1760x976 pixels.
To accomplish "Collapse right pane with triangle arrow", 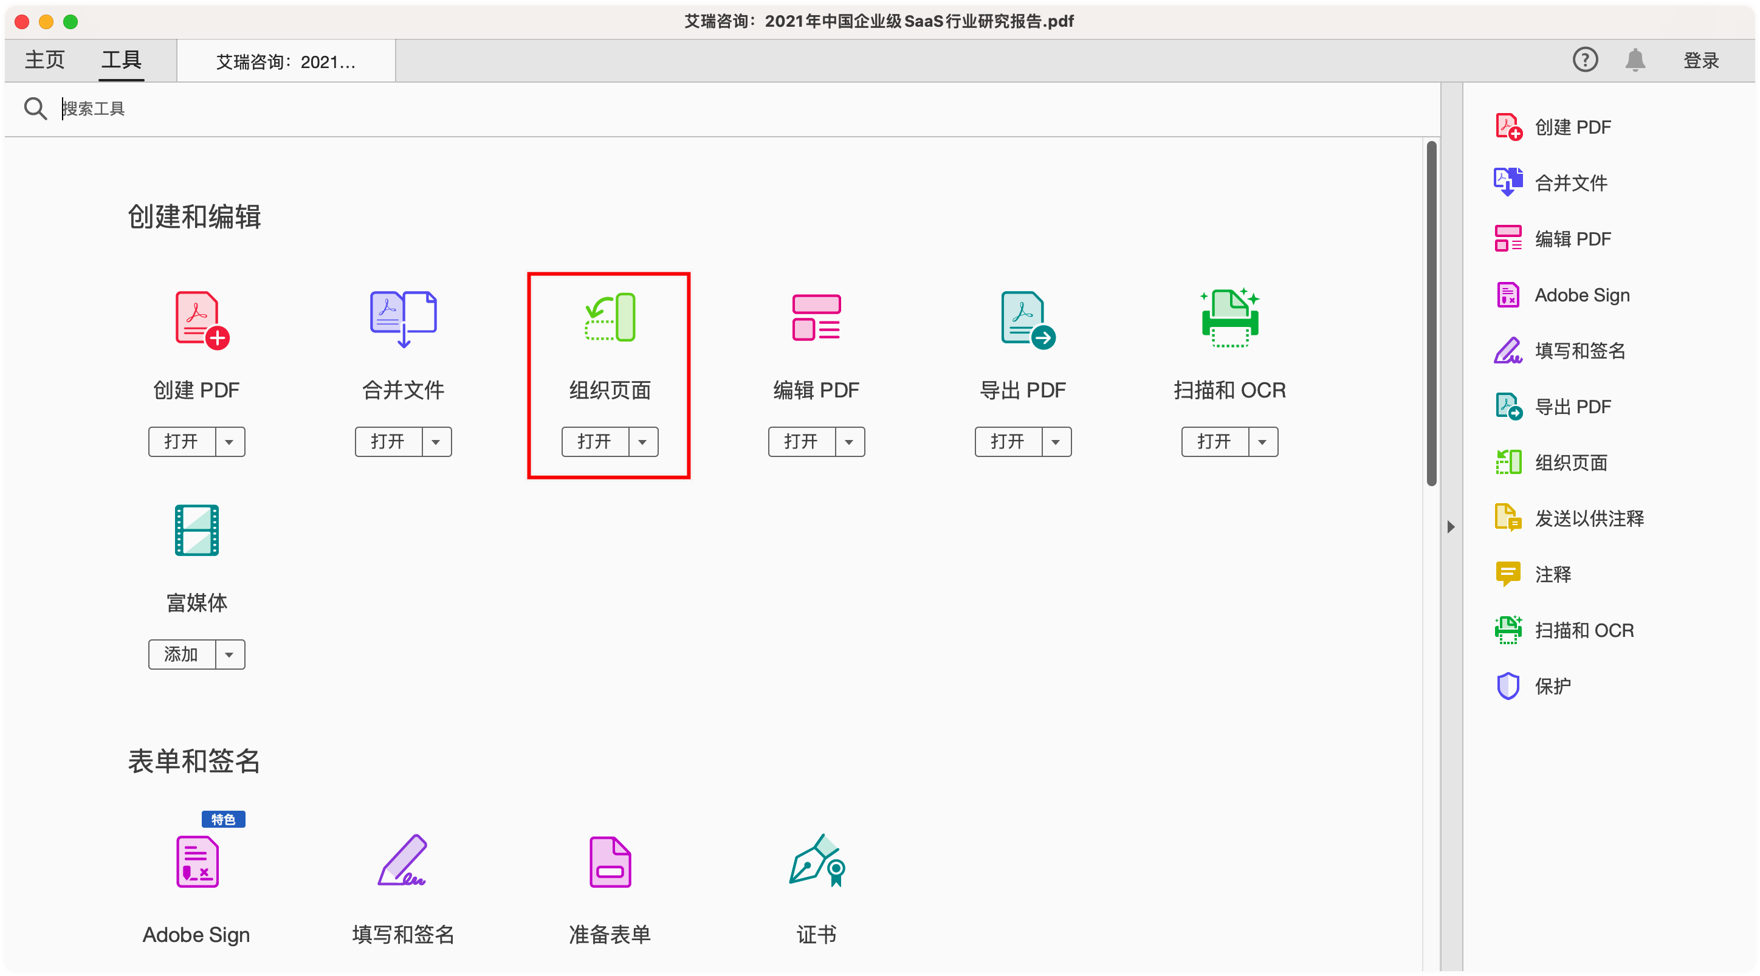I will click(x=1451, y=526).
